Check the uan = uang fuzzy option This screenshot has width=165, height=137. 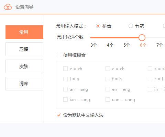pyautogui.click(x=108, y=100)
